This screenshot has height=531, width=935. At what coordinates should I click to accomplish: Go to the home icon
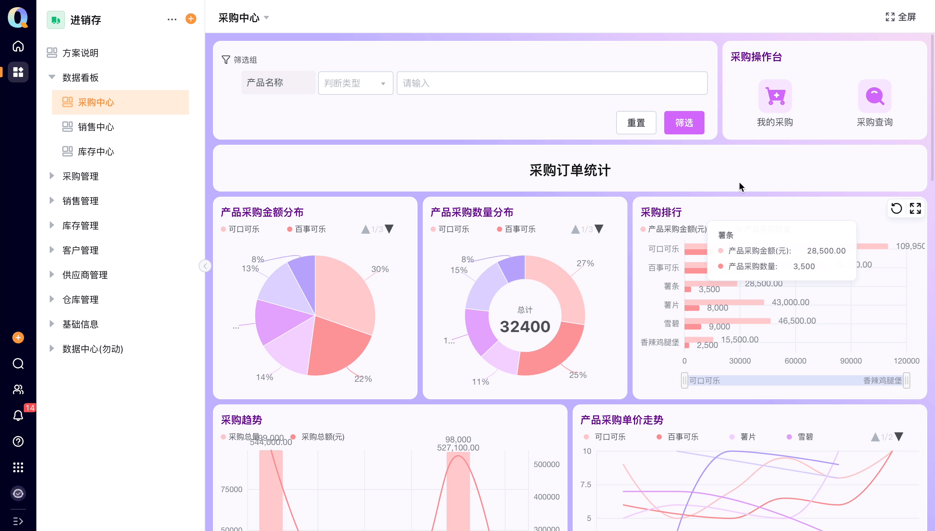(18, 46)
